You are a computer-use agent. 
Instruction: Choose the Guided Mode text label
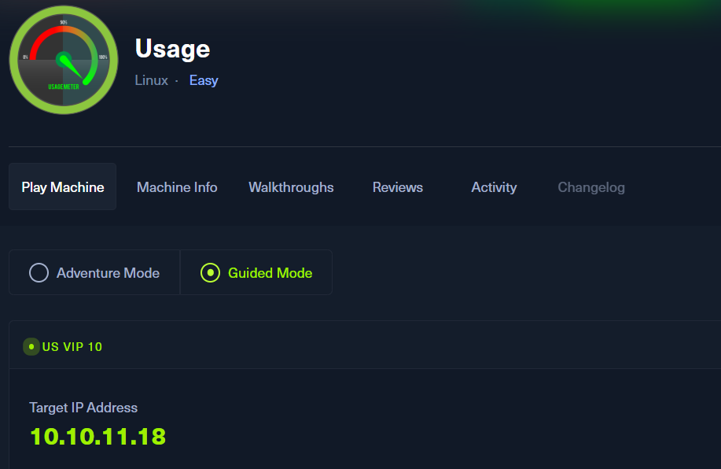[270, 273]
